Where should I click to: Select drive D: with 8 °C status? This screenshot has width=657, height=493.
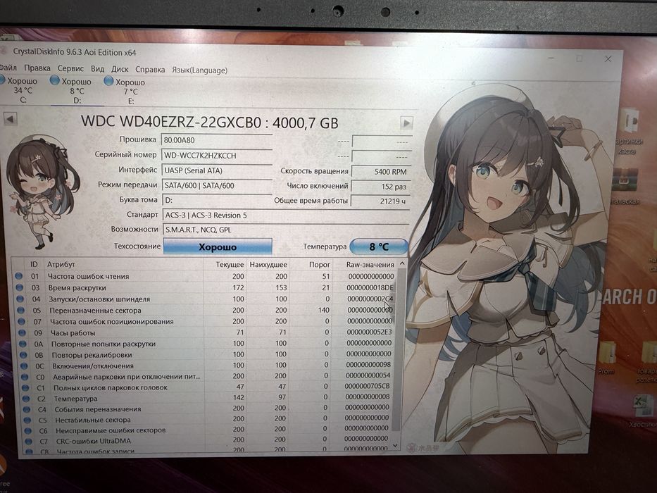[75, 91]
